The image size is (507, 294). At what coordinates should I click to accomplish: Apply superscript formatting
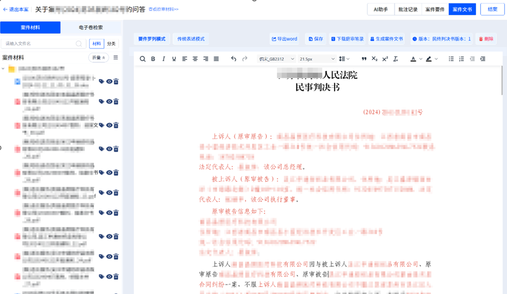[x=385, y=59]
